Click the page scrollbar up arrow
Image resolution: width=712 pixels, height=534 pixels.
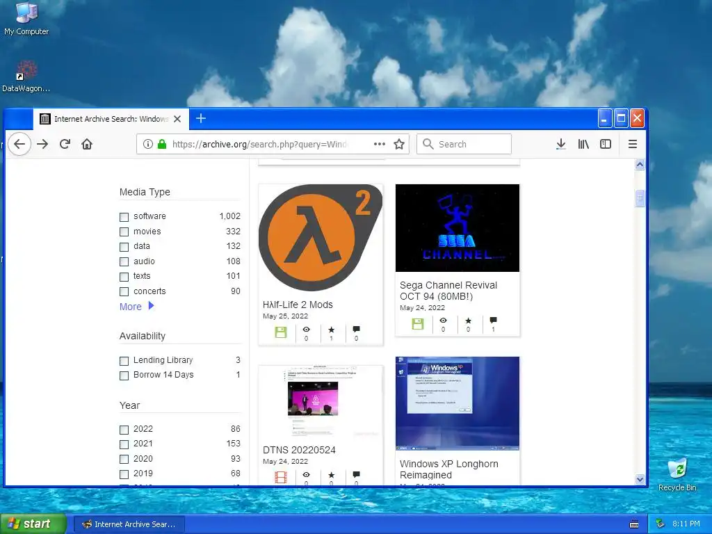click(x=640, y=165)
